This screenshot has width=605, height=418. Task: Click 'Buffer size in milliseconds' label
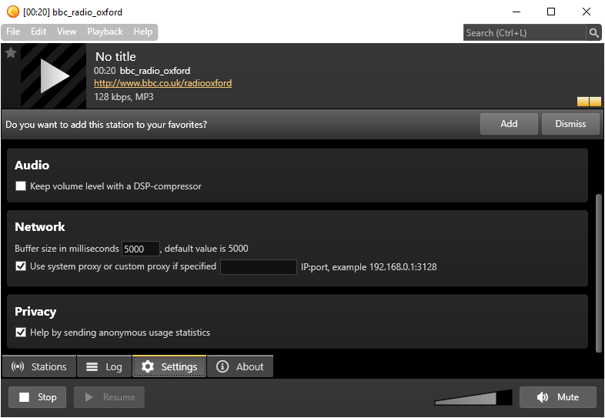[x=67, y=249]
